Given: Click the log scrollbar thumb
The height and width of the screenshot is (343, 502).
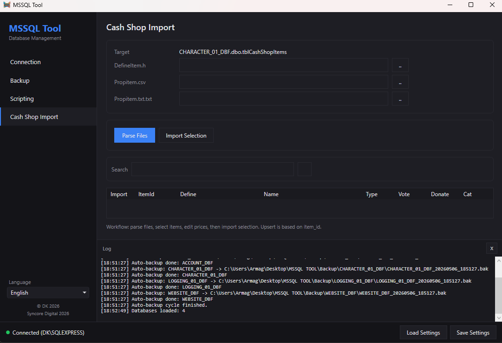Looking at the screenshot, I should click(498, 295).
